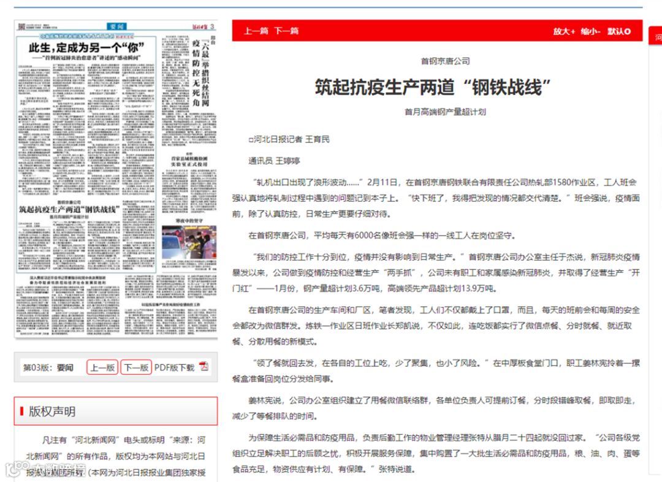The height and width of the screenshot is (482, 662).
Task: Click the overline 首钢京唐公司
Action: coord(446,61)
